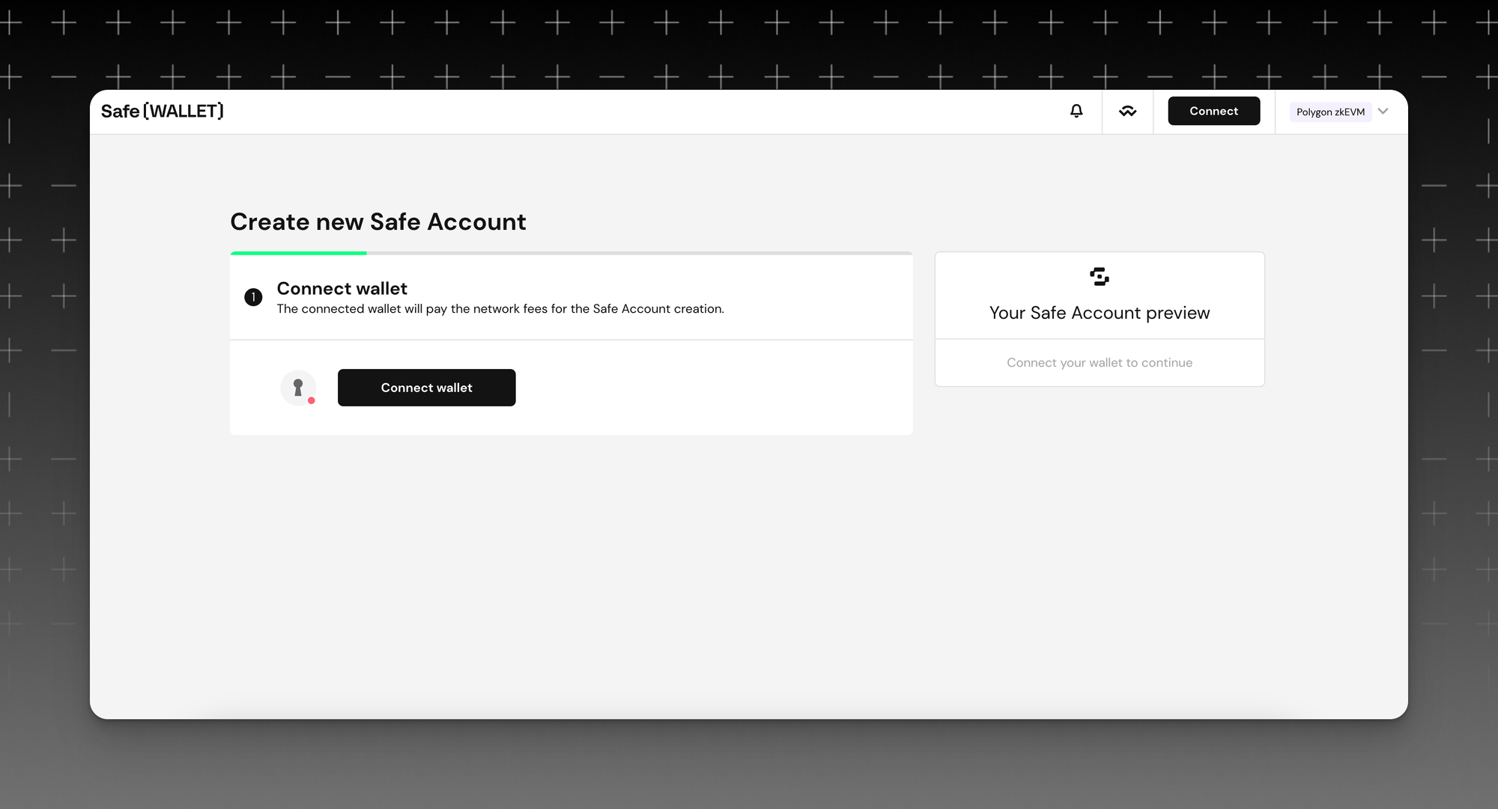Click the network fees description text
The image size is (1498, 809).
500,308
